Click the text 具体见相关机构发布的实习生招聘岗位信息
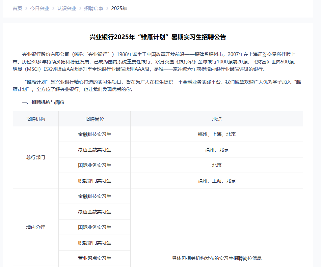This screenshot has height=267, width=321. (217, 258)
